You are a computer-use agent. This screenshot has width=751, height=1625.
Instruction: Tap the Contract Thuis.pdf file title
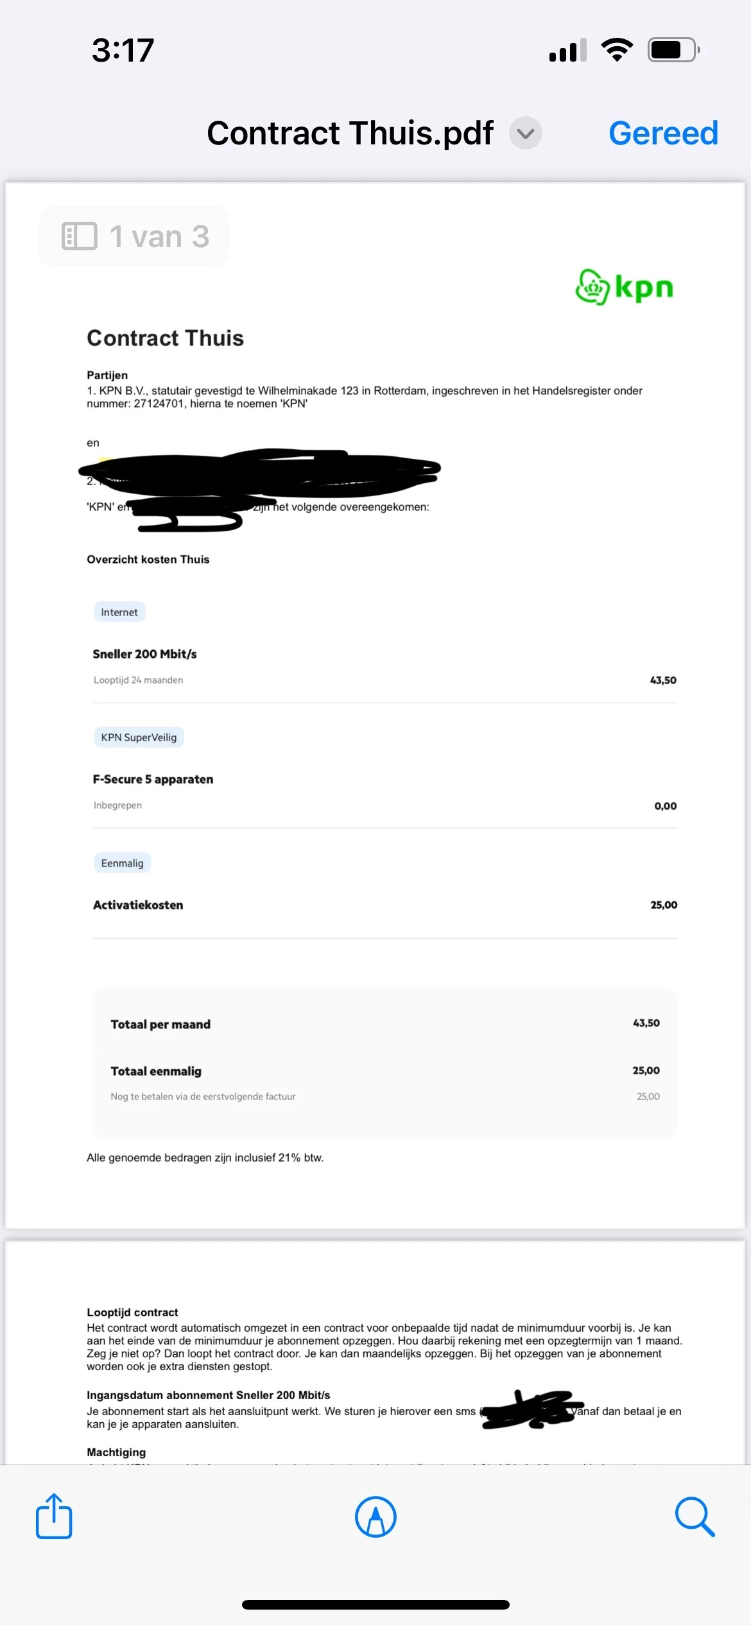point(350,133)
